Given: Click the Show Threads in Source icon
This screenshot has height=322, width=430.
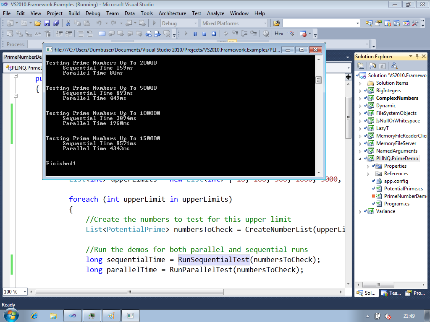Looking at the screenshot, I should coord(291,34).
